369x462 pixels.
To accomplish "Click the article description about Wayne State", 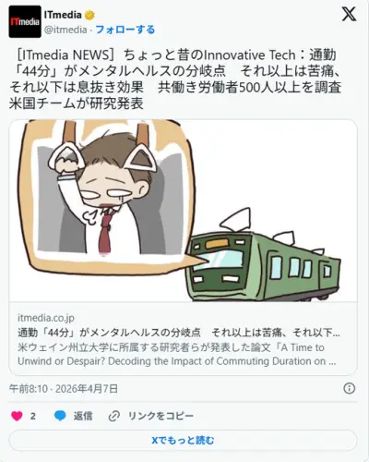I will 177,354.
